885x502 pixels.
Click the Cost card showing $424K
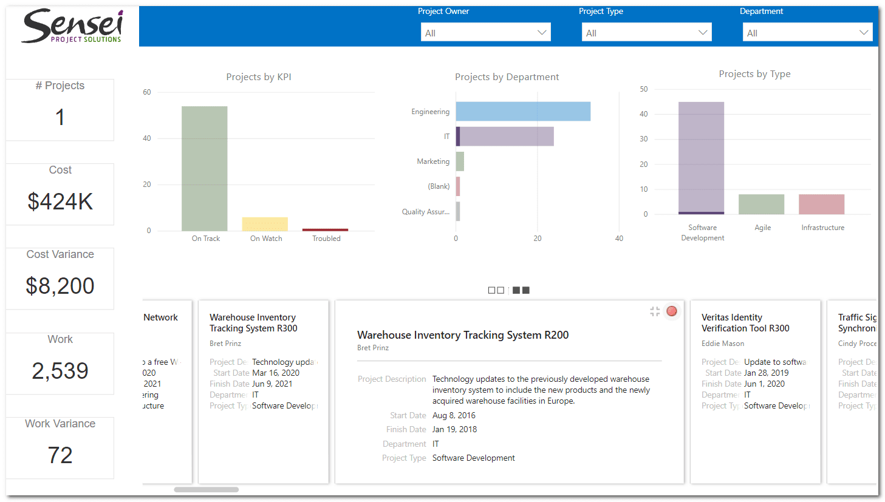click(60, 194)
